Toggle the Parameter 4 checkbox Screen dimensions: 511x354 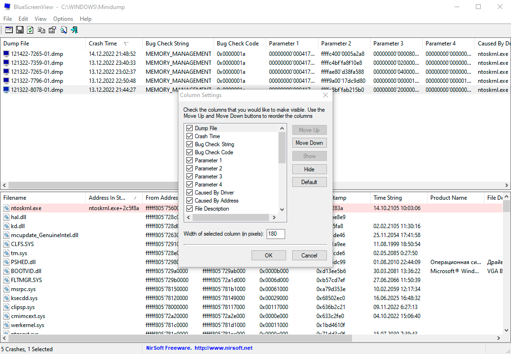pos(189,184)
